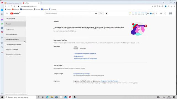Open Opera sidebar WhatsApp icon
This screenshot has height=99, width=177.
tap(2, 24)
